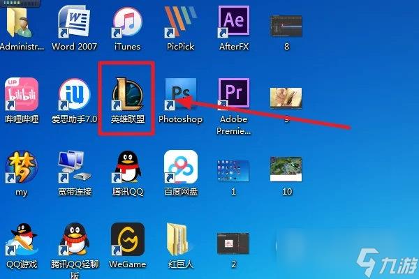419x279 pixels.
Task: Select the QQ游戏 desktop icon
Action: [21, 240]
